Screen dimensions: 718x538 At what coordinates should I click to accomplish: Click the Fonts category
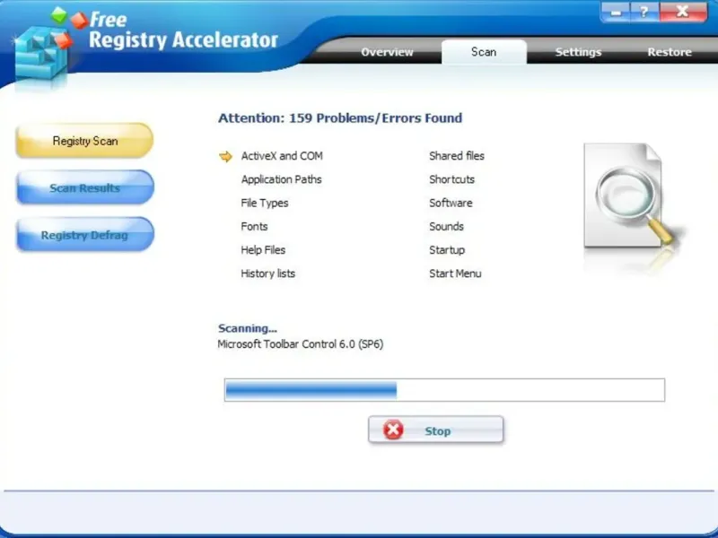click(254, 227)
